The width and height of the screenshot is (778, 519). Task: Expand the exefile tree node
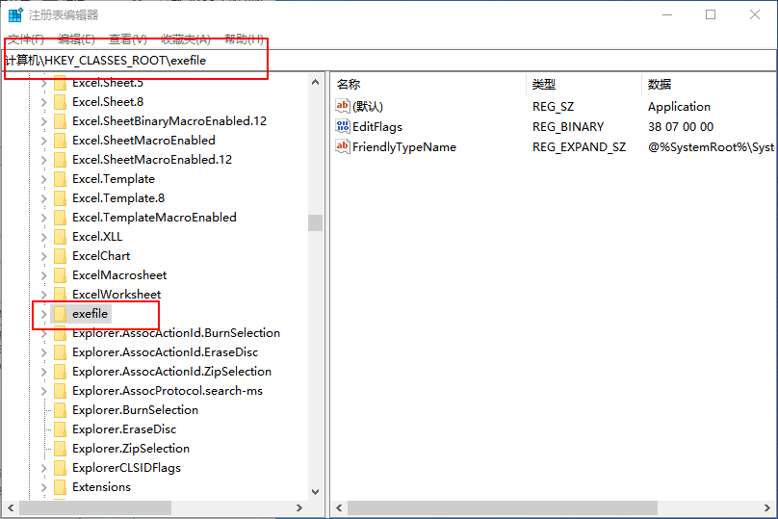pyautogui.click(x=43, y=314)
